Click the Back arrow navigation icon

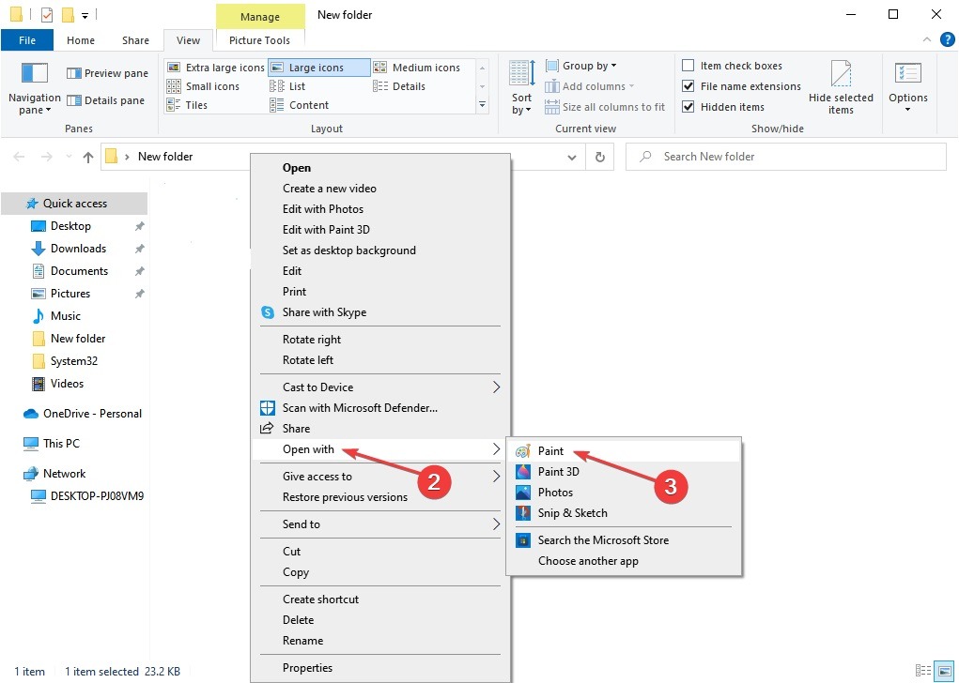[x=19, y=157]
